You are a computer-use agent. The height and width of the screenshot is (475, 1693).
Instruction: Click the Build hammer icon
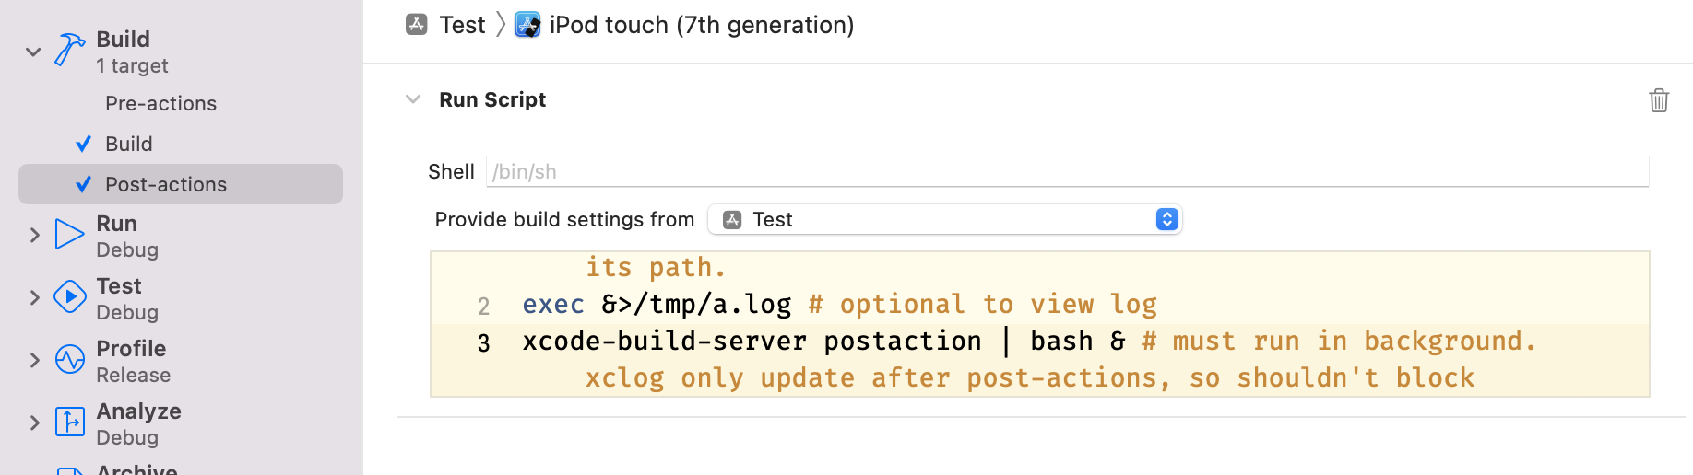tap(69, 50)
